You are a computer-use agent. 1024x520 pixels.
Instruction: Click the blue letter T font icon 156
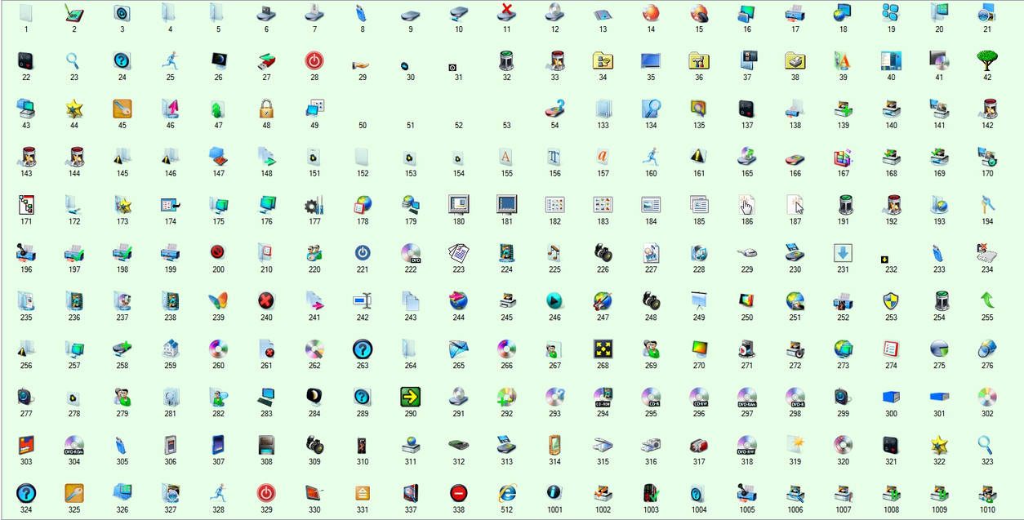coord(554,157)
